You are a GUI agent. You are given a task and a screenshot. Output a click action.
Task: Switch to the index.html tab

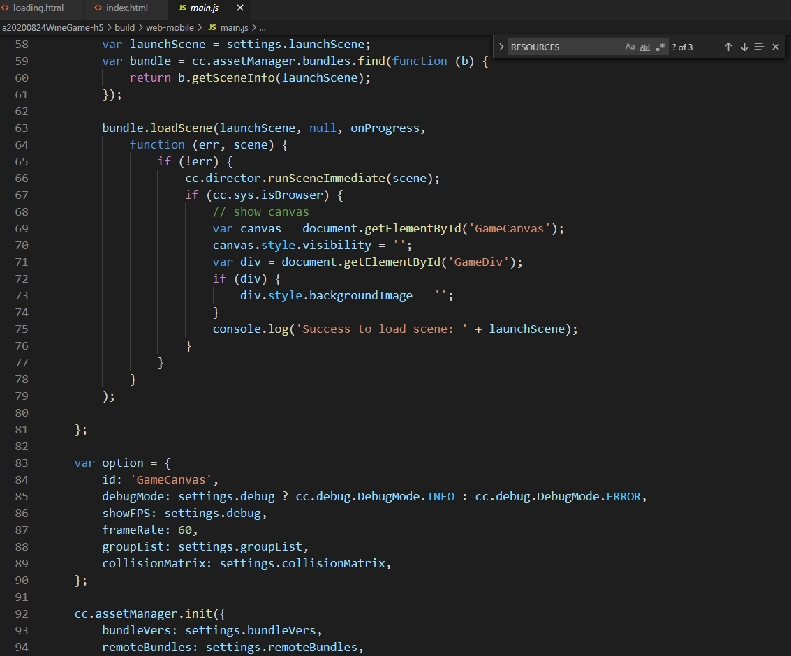(126, 8)
